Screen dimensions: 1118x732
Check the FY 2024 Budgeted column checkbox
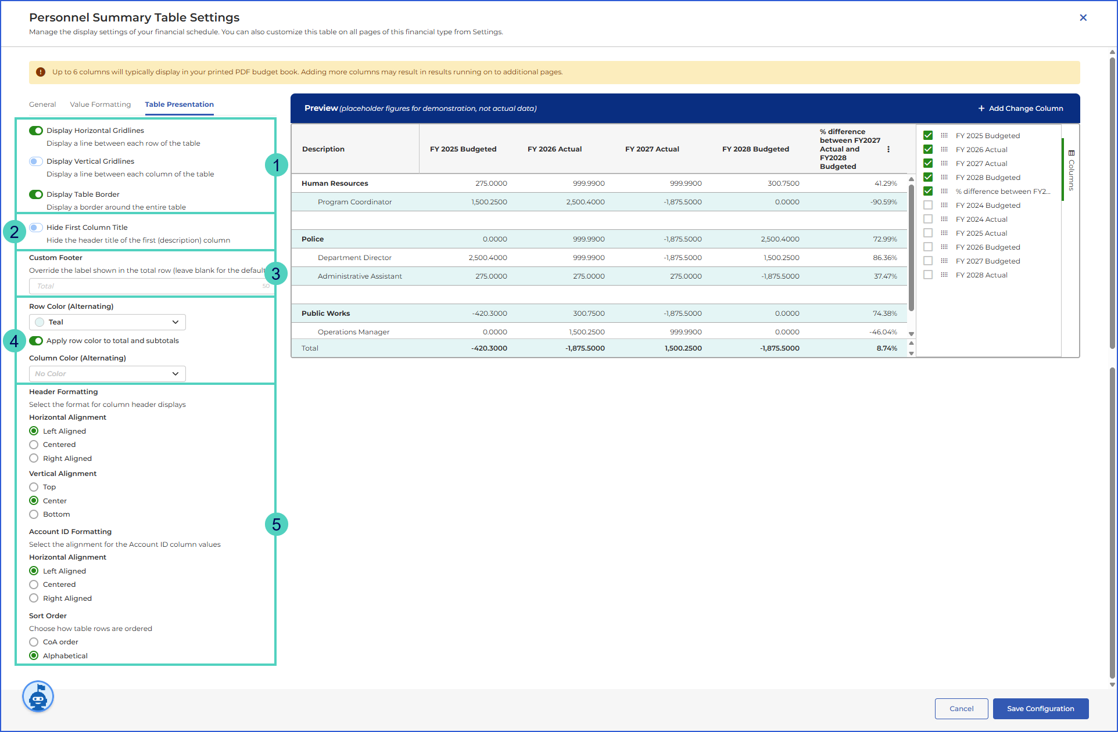pos(928,205)
